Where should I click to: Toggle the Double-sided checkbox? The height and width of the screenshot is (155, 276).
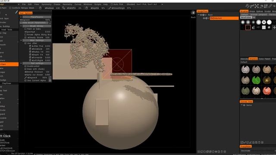pyautogui.click(x=25, y=66)
